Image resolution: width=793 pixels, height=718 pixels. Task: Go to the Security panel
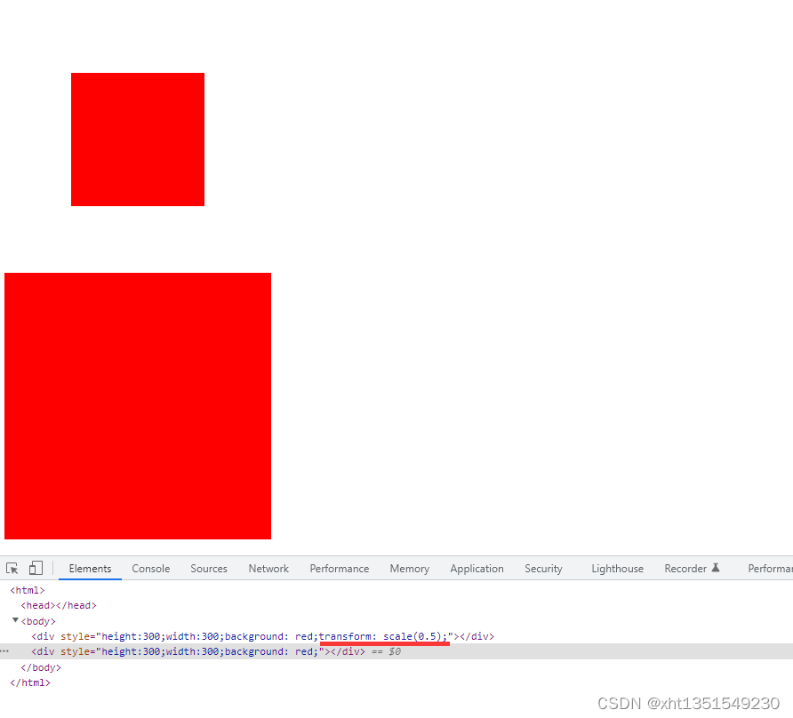[543, 569]
